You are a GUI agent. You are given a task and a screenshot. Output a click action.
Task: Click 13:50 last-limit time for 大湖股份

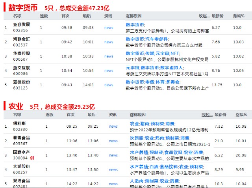[93, 169]
